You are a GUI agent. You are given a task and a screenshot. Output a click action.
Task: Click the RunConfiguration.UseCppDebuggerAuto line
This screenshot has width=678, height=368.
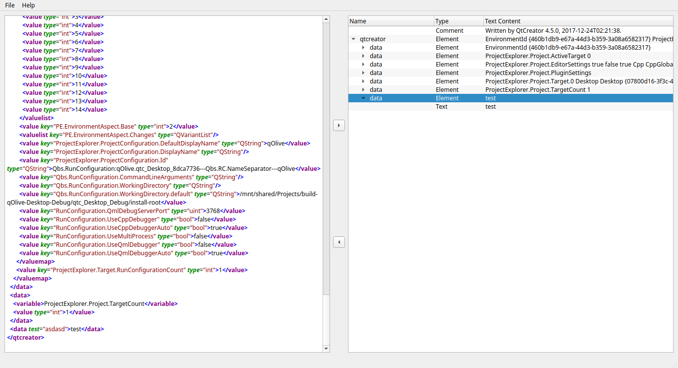pyautogui.click(x=134, y=228)
